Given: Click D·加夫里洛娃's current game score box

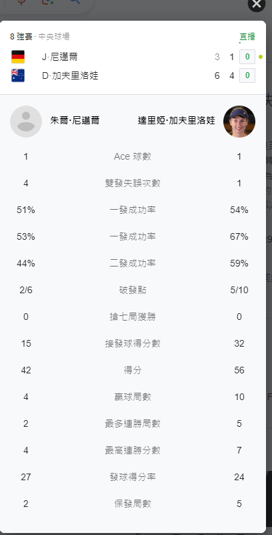Looking at the screenshot, I should (x=247, y=75).
